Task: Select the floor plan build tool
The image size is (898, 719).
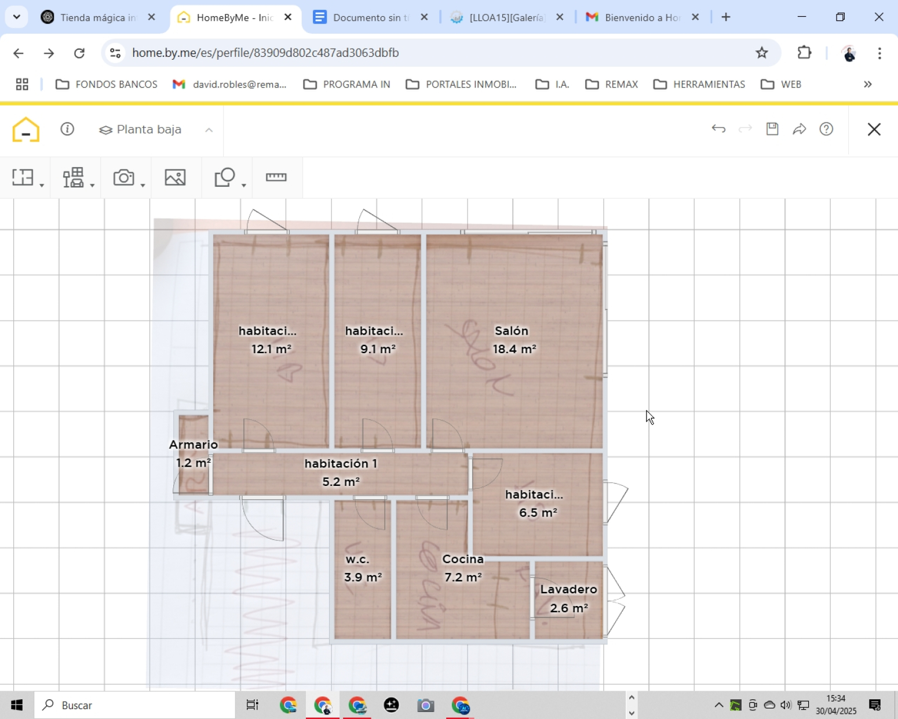Action: (23, 177)
